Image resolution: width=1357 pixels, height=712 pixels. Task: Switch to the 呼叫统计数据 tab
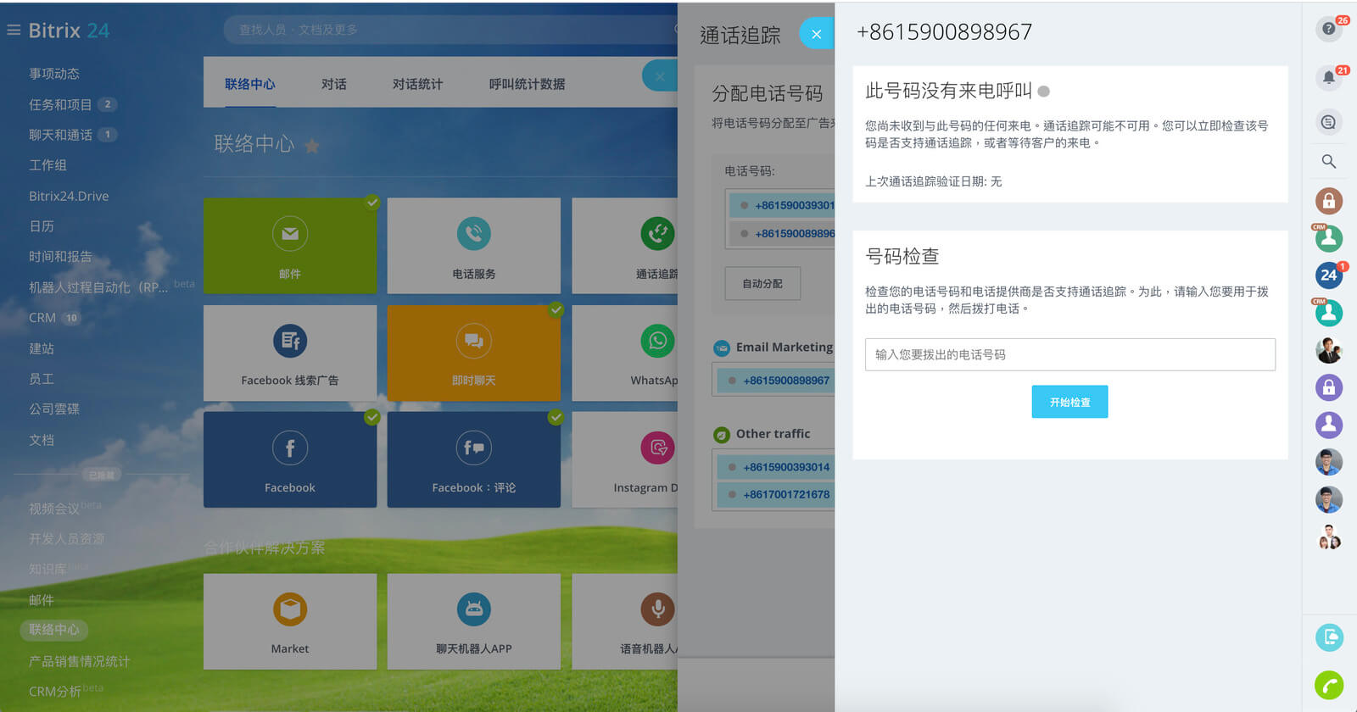pos(527,84)
